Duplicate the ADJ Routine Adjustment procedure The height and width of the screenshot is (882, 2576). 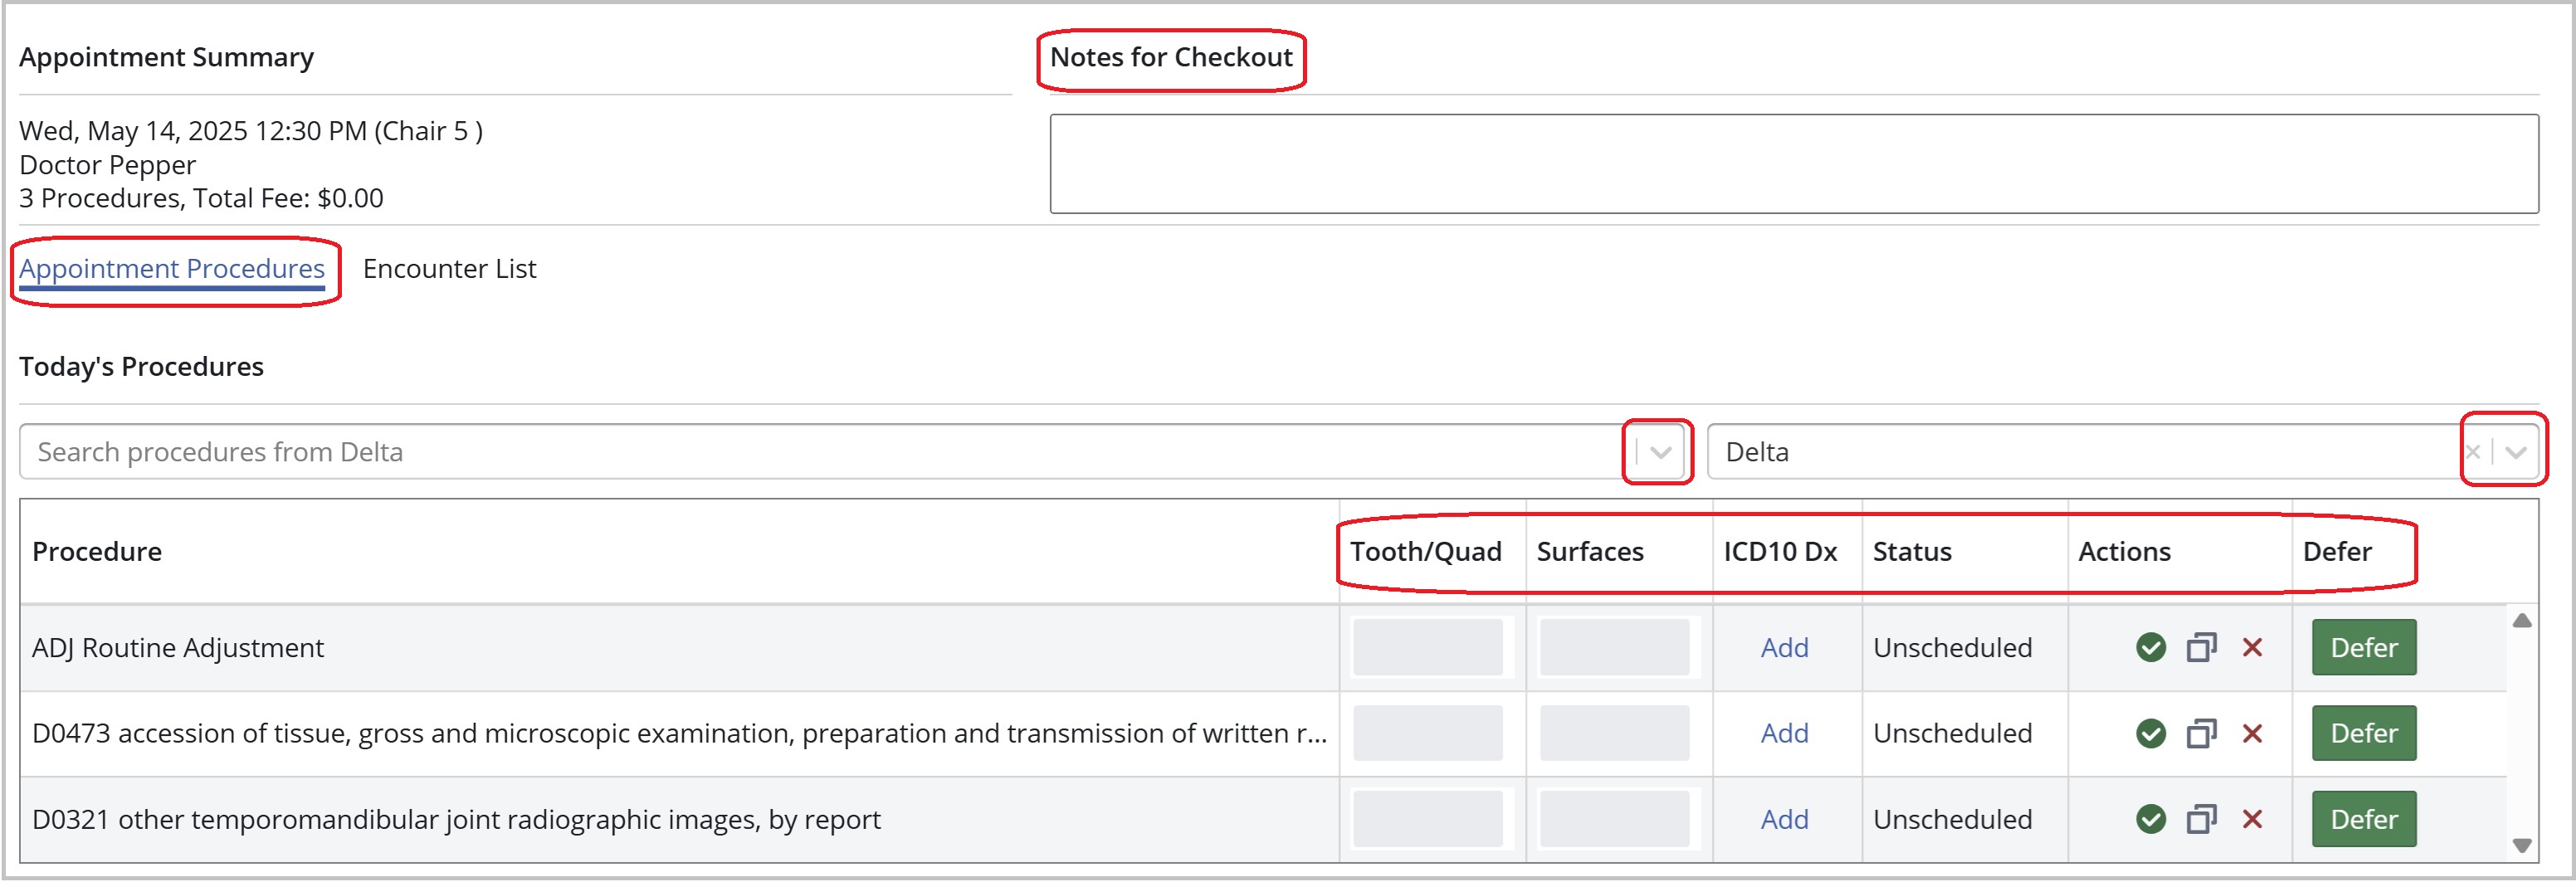pyautogui.click(x=2201, y=648)
